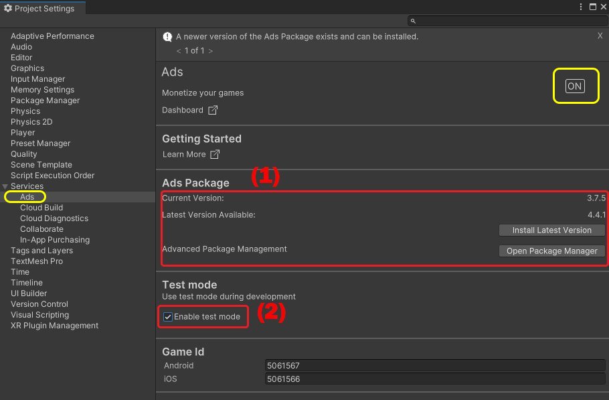609x400 pixels.
Task: Click the Android Game Id field
Action: pos(435,365)
